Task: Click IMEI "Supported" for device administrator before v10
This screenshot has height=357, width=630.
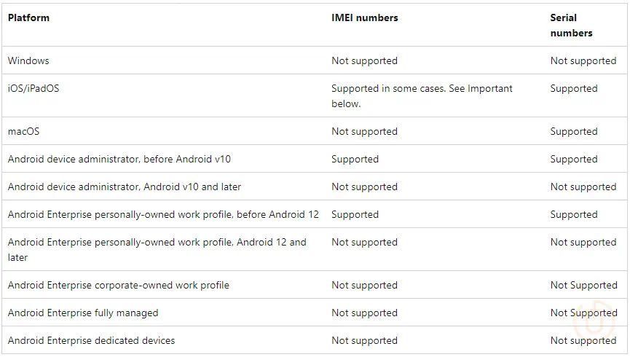Action: [355, 159]
